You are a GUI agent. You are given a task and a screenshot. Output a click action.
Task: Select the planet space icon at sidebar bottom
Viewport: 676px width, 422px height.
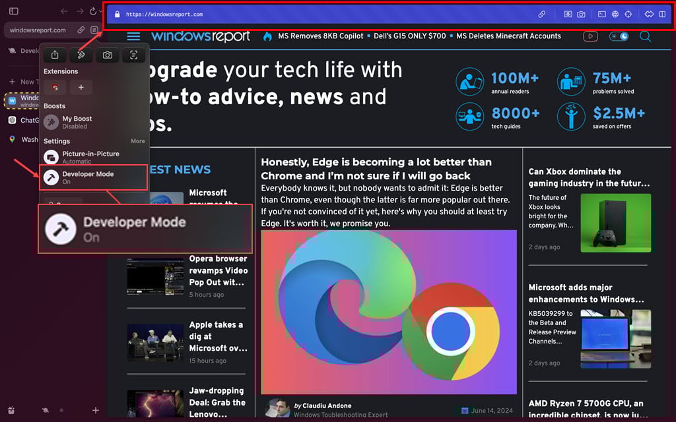[x=46, y=410]
